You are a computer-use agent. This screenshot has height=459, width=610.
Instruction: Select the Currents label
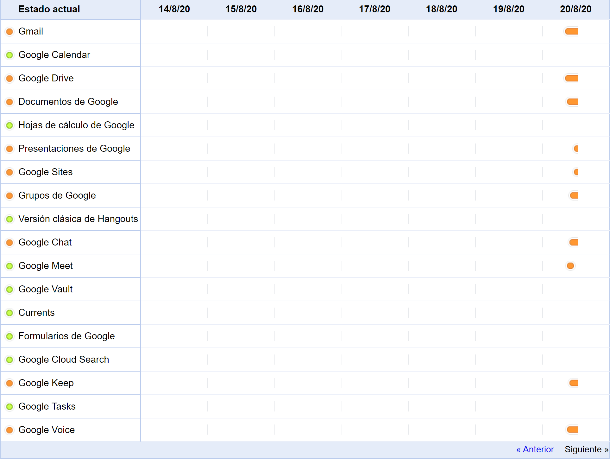[x=36, y=313]
